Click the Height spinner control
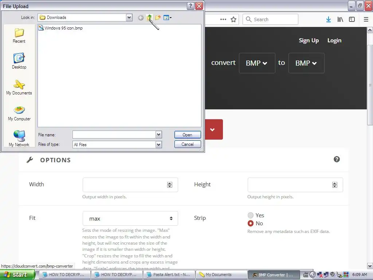373x280 pixels. coord(335,185)
